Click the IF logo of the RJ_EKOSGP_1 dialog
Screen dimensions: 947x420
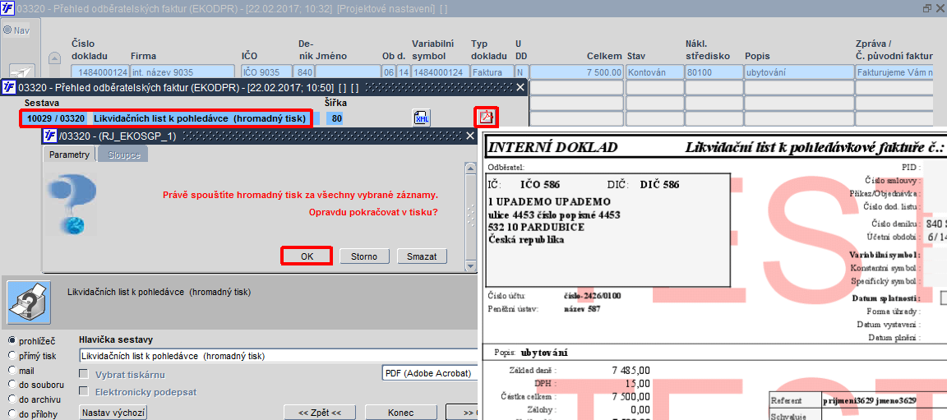pos(50,136)
